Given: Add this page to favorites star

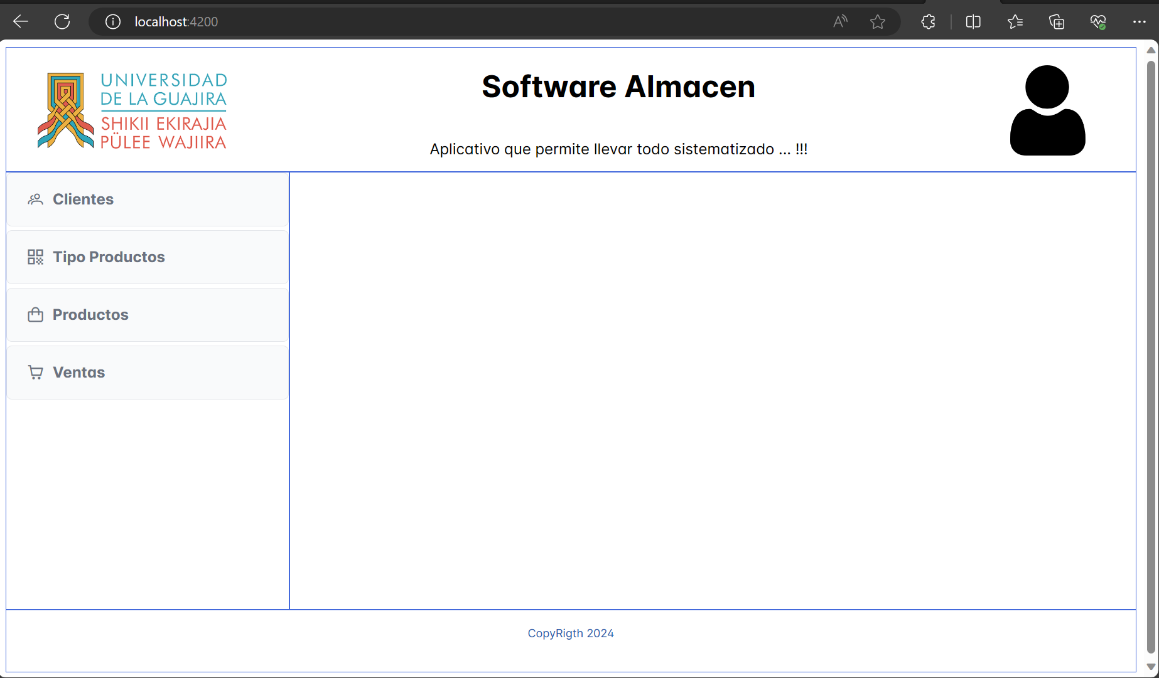Looking at the screenshot, I should pos(878,22).
